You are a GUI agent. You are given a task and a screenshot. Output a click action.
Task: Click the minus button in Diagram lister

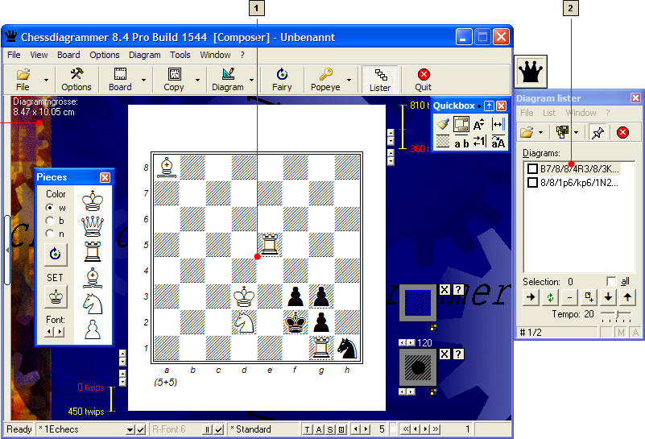pyautogui.click(x=569, y=297)
